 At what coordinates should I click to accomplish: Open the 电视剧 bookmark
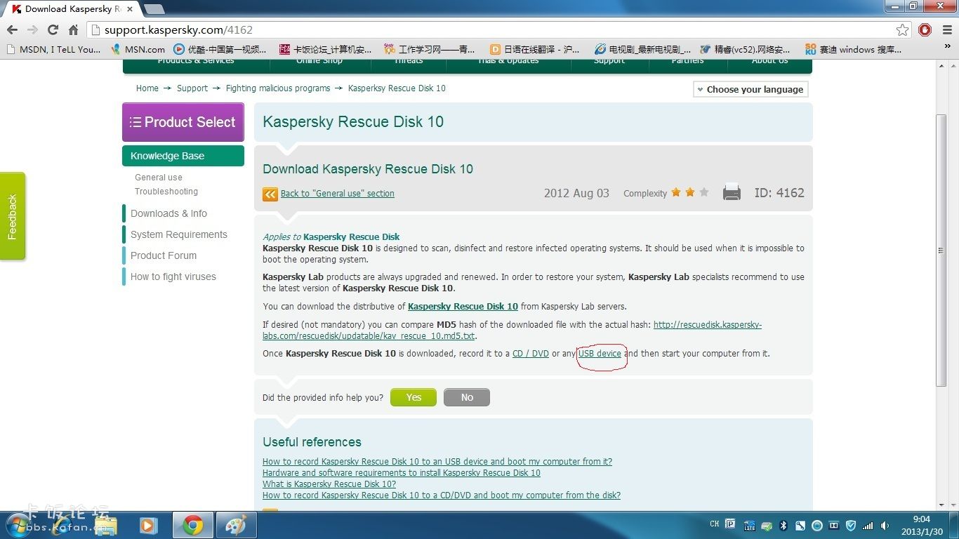pos(642,49)
